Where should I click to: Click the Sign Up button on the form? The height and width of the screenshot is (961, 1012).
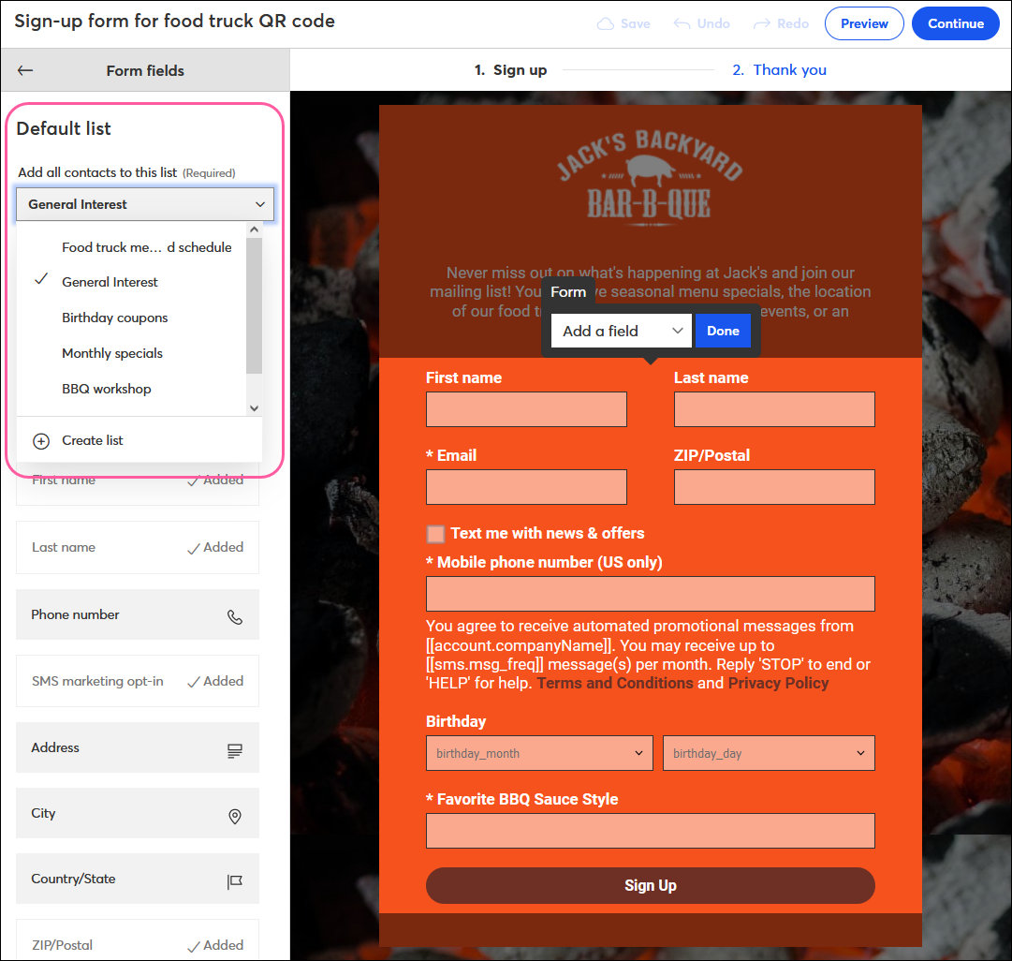(x=650, y=885)
